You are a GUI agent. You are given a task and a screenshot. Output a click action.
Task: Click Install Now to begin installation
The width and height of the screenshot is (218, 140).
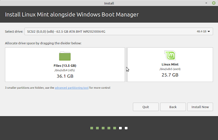200,107
